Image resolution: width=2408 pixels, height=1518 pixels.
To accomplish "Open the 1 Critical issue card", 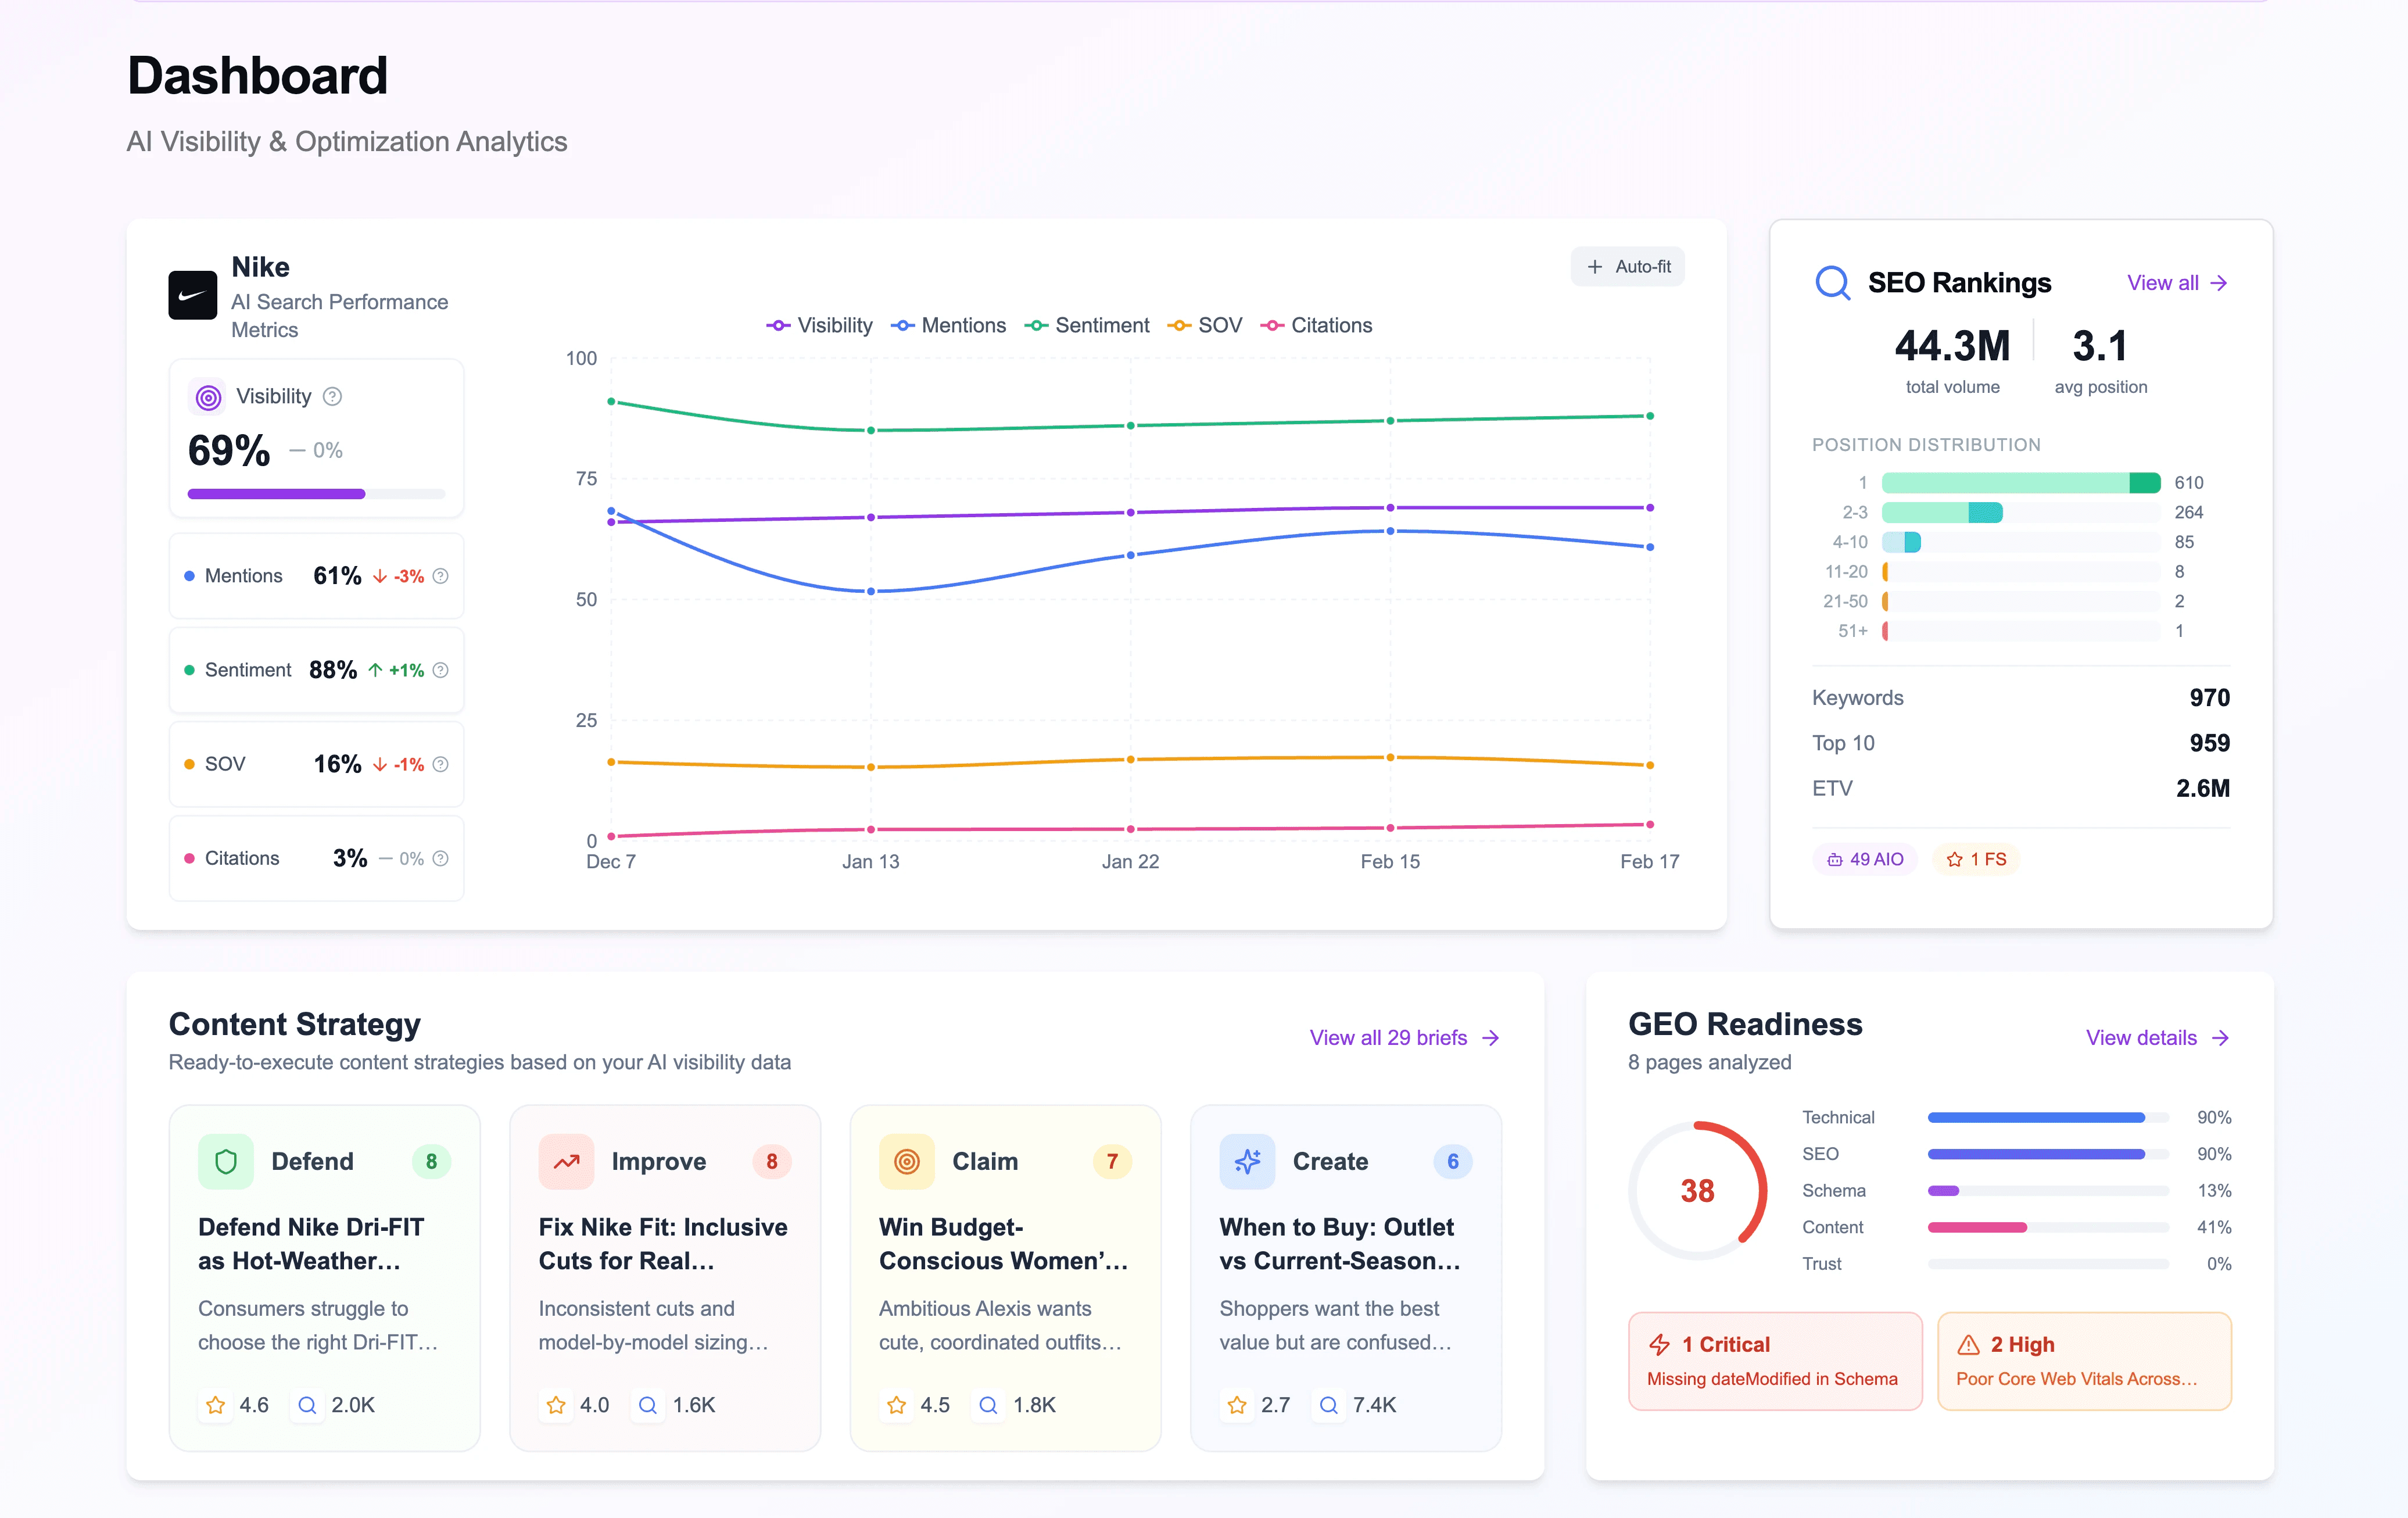I will point(1774,1360).
